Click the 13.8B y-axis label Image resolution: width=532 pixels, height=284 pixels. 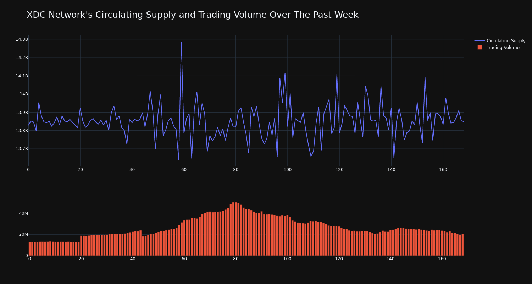tap(22, 131)
